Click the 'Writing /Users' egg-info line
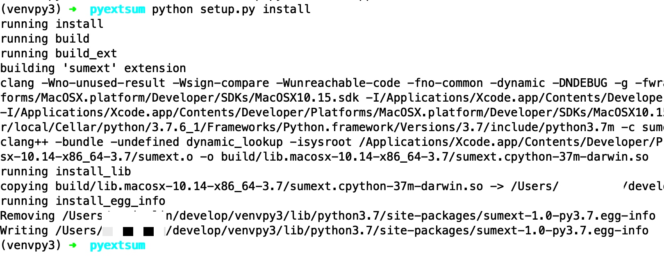The width and height of the screenshot is (664, 268). (x=324, y=231)
